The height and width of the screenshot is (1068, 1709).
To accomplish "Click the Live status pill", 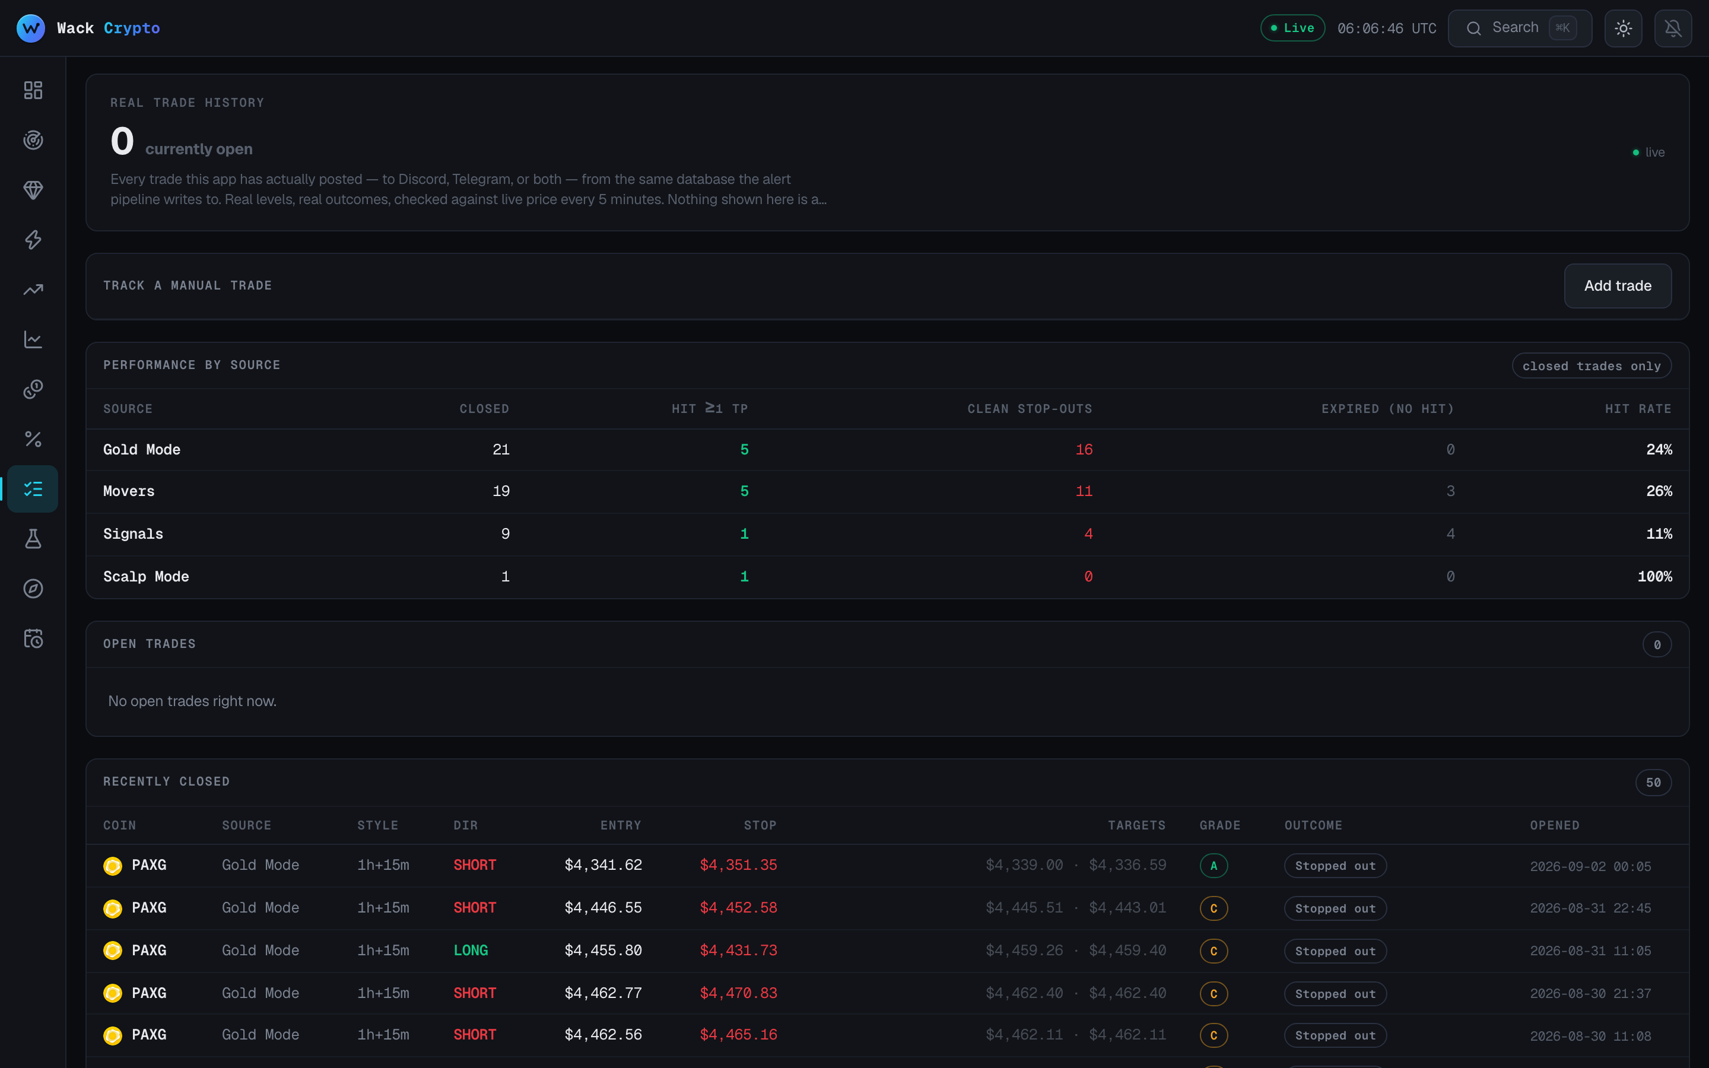I will [1292, 28].
